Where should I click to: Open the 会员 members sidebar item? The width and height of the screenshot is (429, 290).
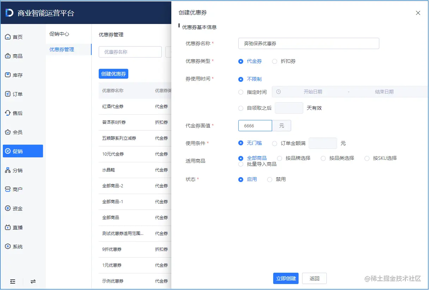pos(23,132)
